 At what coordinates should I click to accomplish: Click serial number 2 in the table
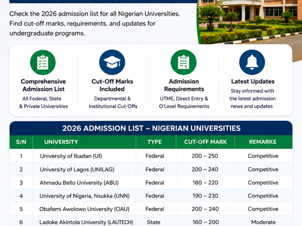click(21, 169)
